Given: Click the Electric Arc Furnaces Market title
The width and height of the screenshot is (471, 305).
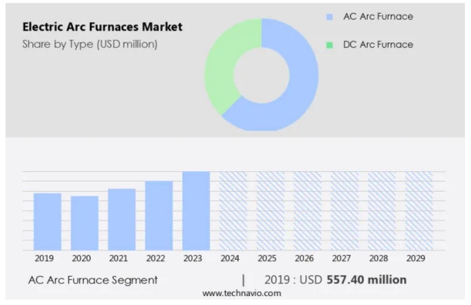Looking at the screenshot, I should pyautogui.click(x=102, y=26).
